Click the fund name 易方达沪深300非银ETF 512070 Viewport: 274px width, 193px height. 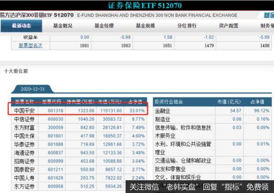[x=37, y=15]
